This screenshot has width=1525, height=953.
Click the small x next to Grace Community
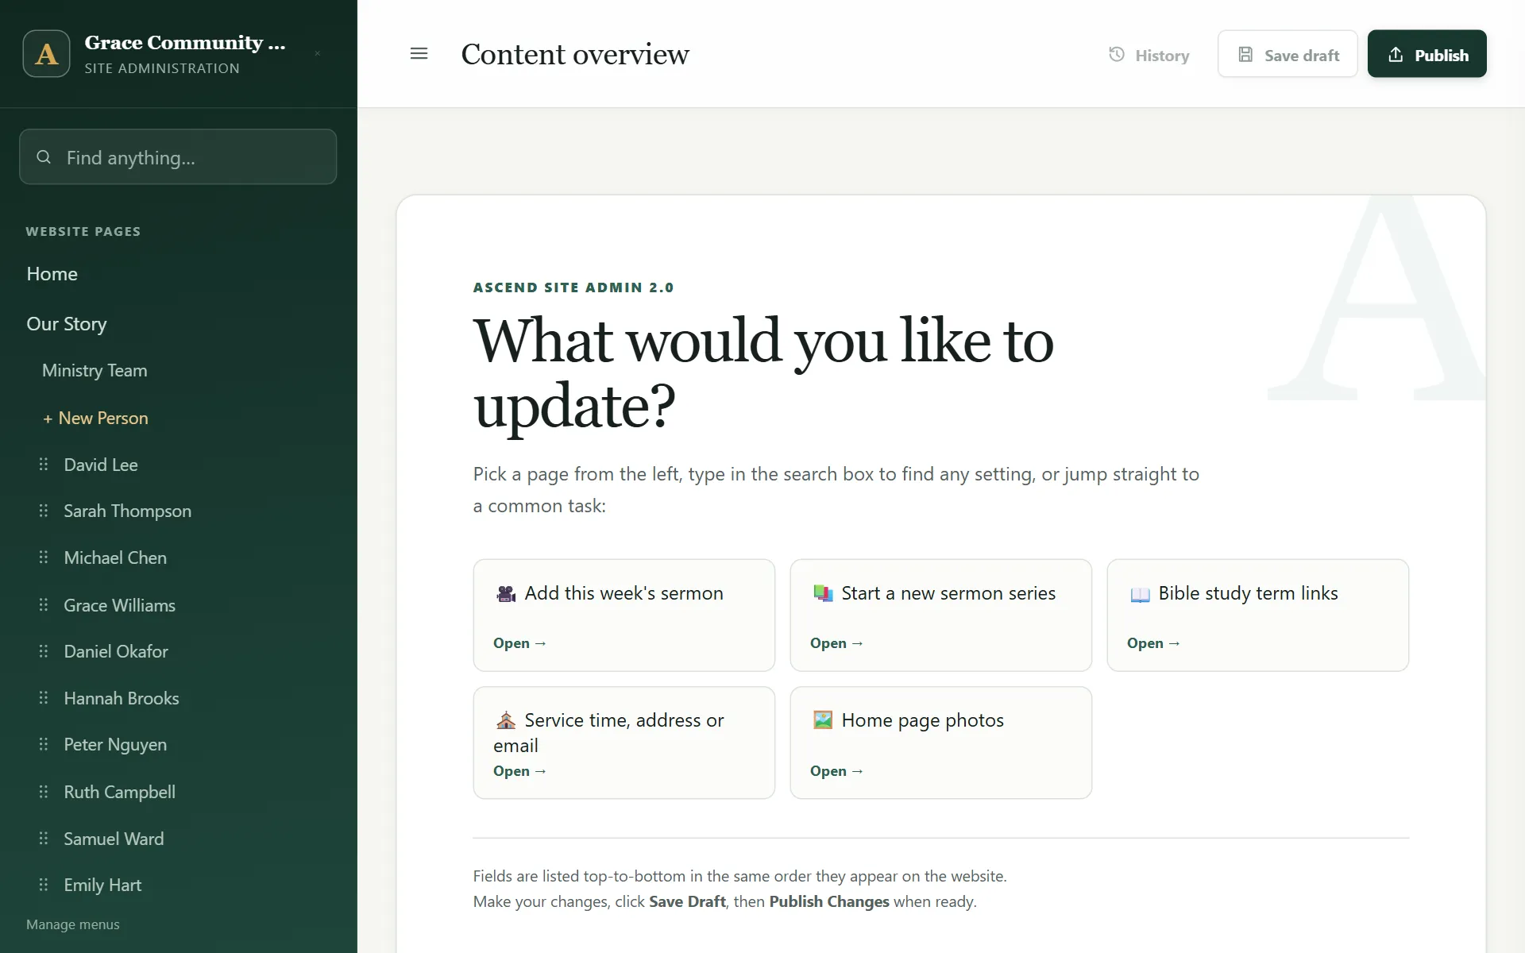tap(318, 54)
